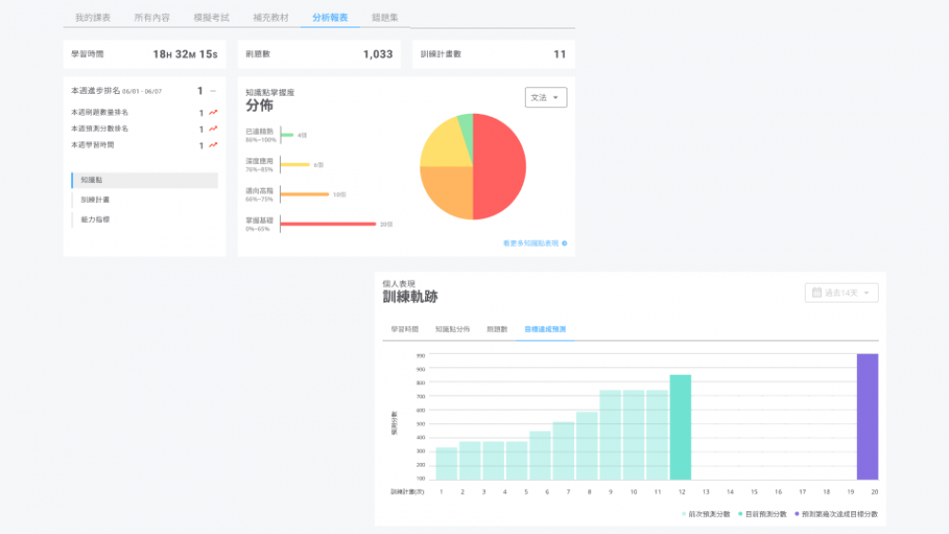Screen dimensions: 949x534
Task: Click the trend arrow beside 本週預測分數排名
Action: pos(214,128)
